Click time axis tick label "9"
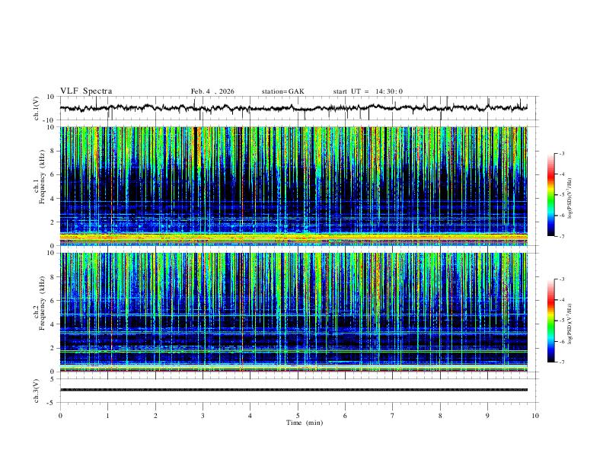The height and width of the screenshot is (466, 603). click(487, 416)
